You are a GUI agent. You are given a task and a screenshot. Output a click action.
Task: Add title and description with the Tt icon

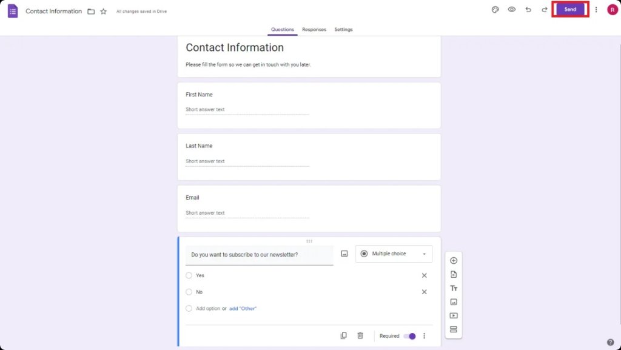[x=453, y=288]
